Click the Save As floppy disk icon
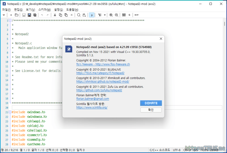Screen dimensions: 227x153 pyautogui.click(x=29, y=15)
